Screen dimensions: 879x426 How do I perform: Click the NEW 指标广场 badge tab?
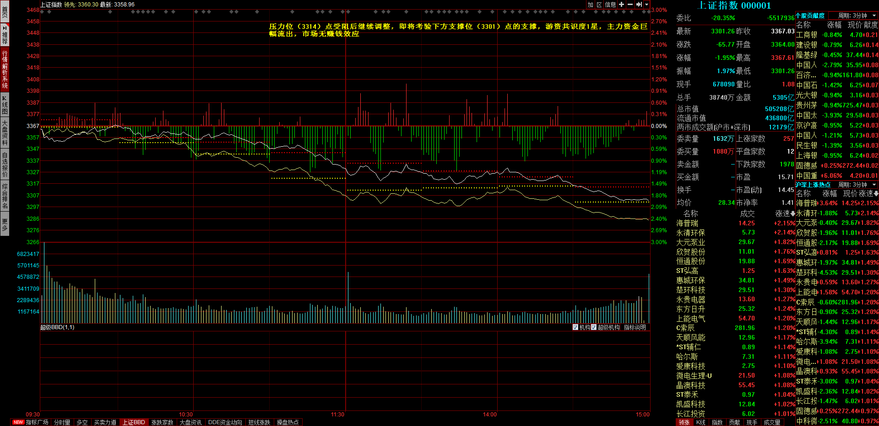pyautogui.click(x=31, y=422)
